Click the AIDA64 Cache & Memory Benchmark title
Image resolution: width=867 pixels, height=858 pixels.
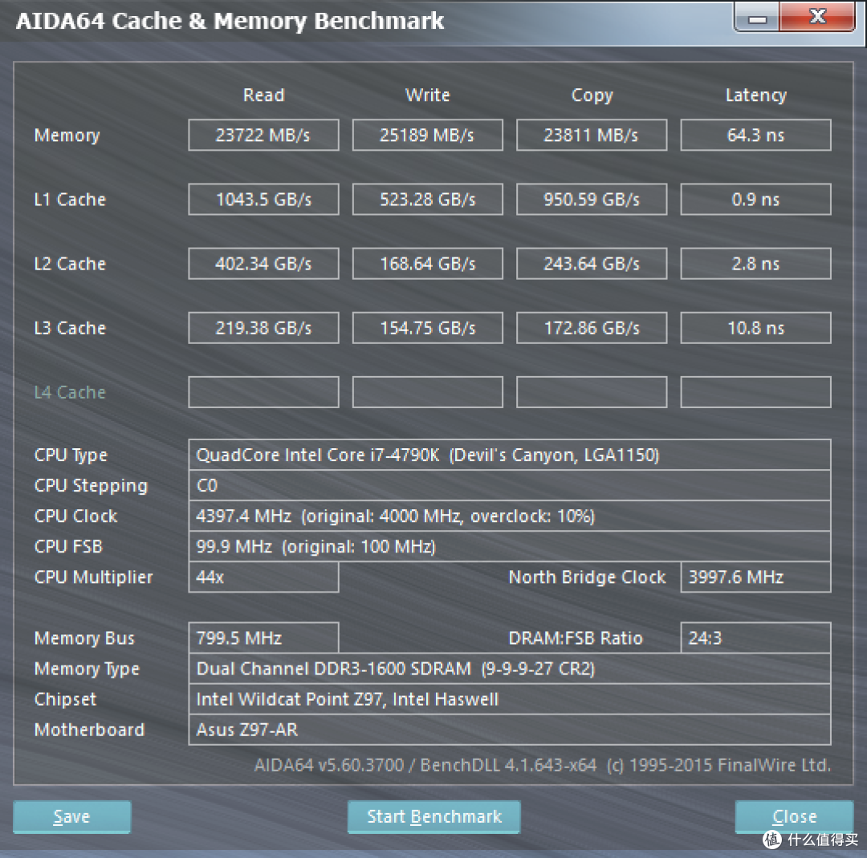(230, 21)
